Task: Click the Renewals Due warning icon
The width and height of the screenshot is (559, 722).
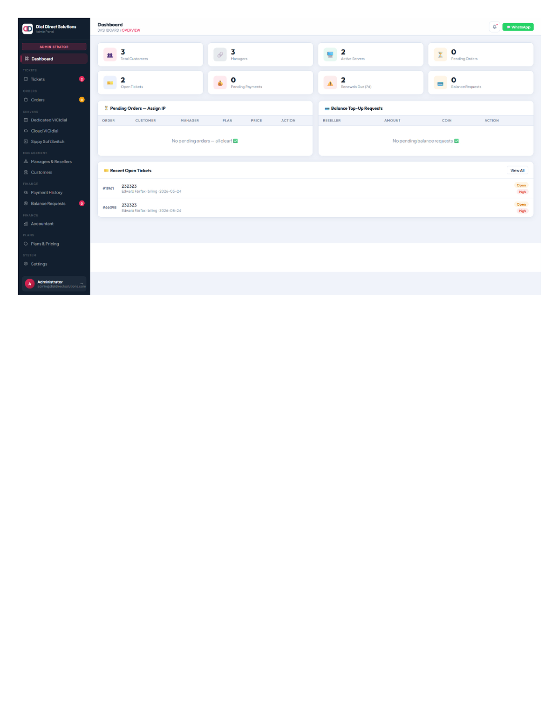Action: 330,83
